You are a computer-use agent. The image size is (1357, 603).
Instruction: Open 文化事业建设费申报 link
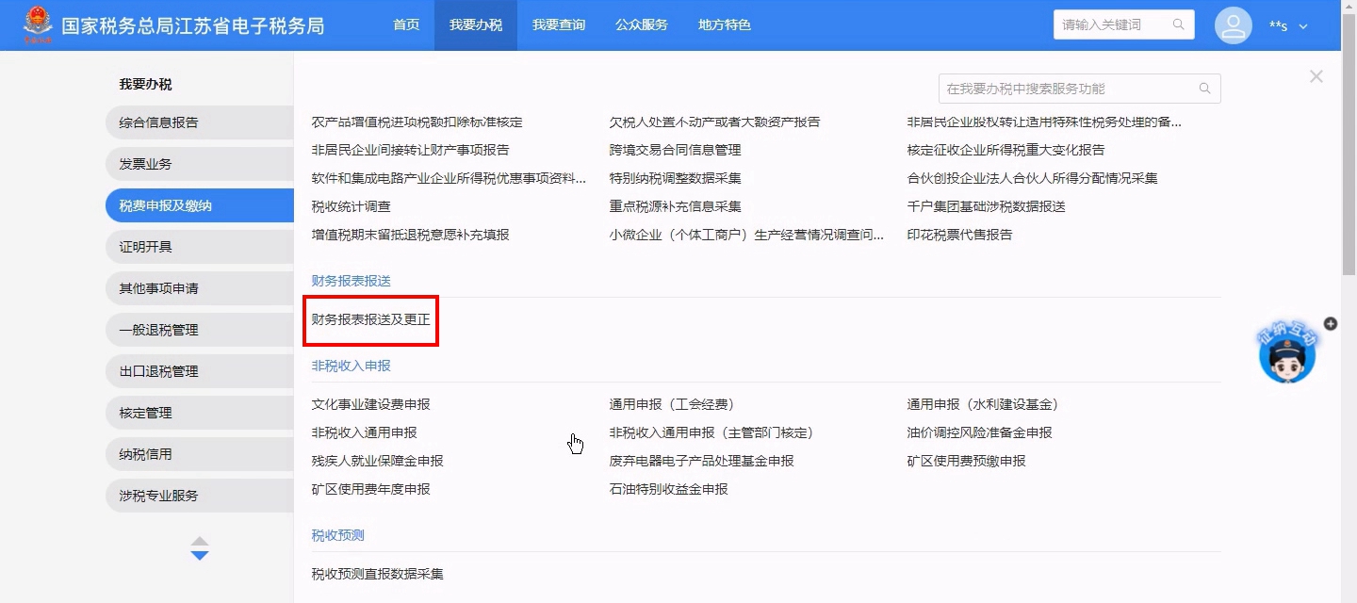coord(371,404)
